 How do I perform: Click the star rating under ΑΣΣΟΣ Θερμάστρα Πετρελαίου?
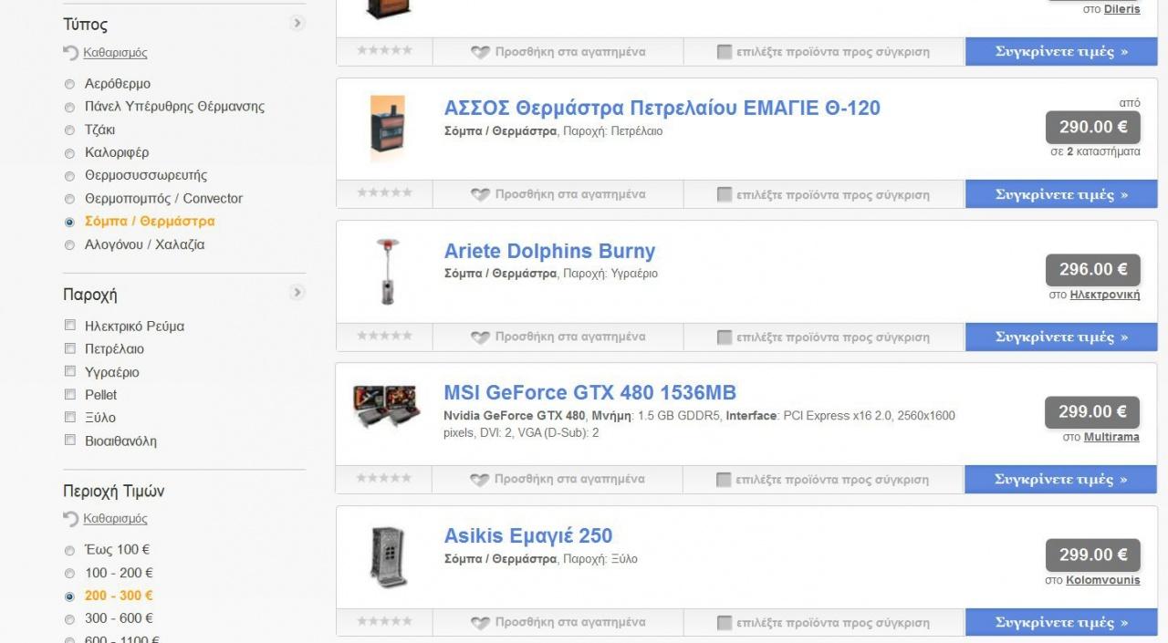tap(384, 192)
